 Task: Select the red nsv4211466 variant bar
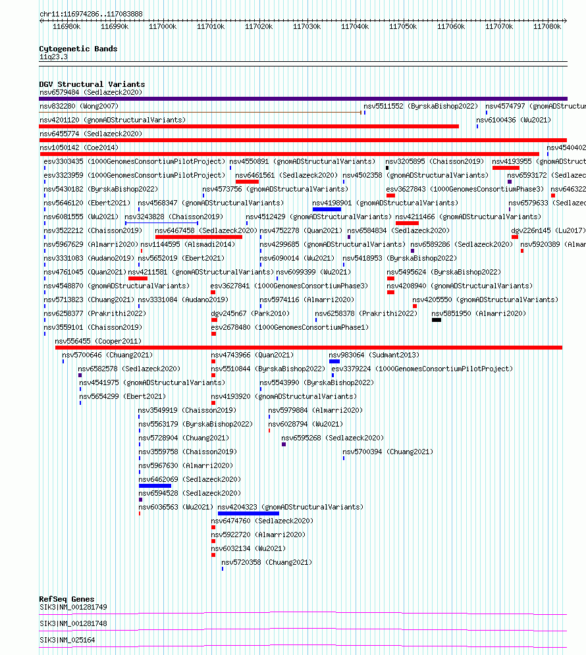(407, 223)
